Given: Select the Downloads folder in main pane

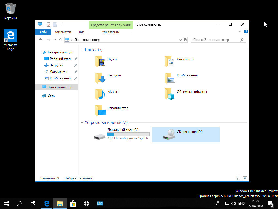Looking at the screenshot, I should coord(101,78).
